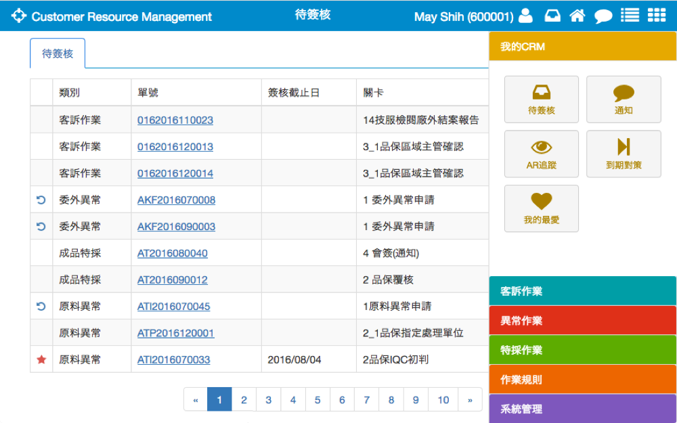This screenshot has width=677, height=423.
Task: Click the next pages » button
Action: [470, 400]
